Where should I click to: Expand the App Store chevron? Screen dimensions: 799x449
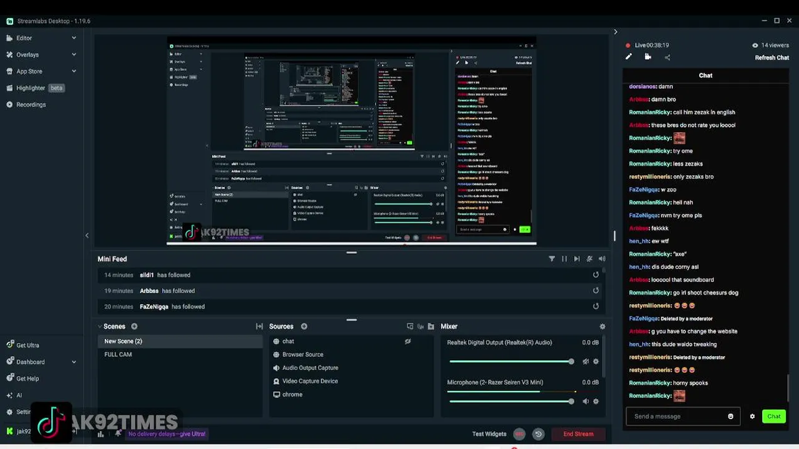pyautogui.click(x=74, y=71)
